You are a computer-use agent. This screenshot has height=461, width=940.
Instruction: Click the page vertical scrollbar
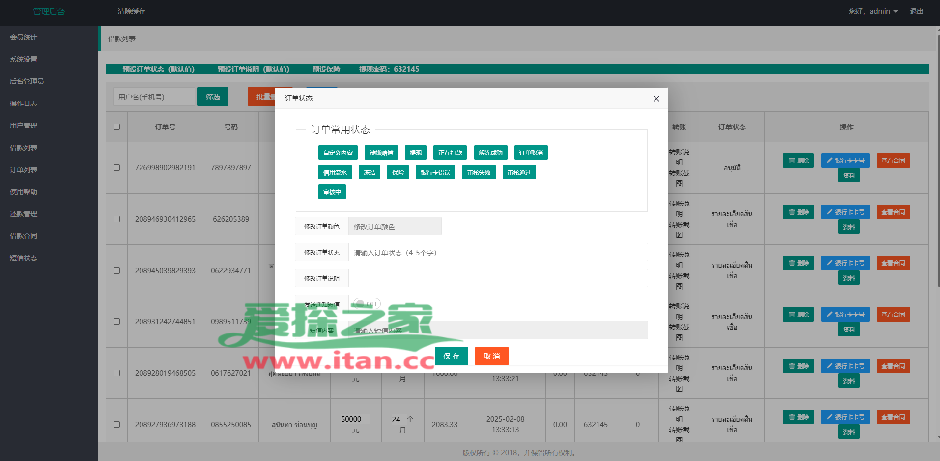point(939,161)
